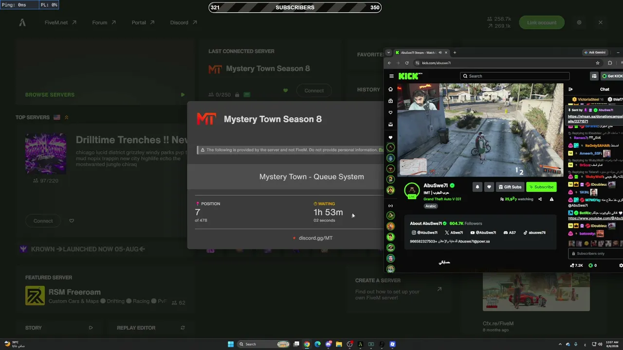Subscribe to AbuSwe7l on Kick
Viewport: 623px width, 350px height.
point(541,187)
